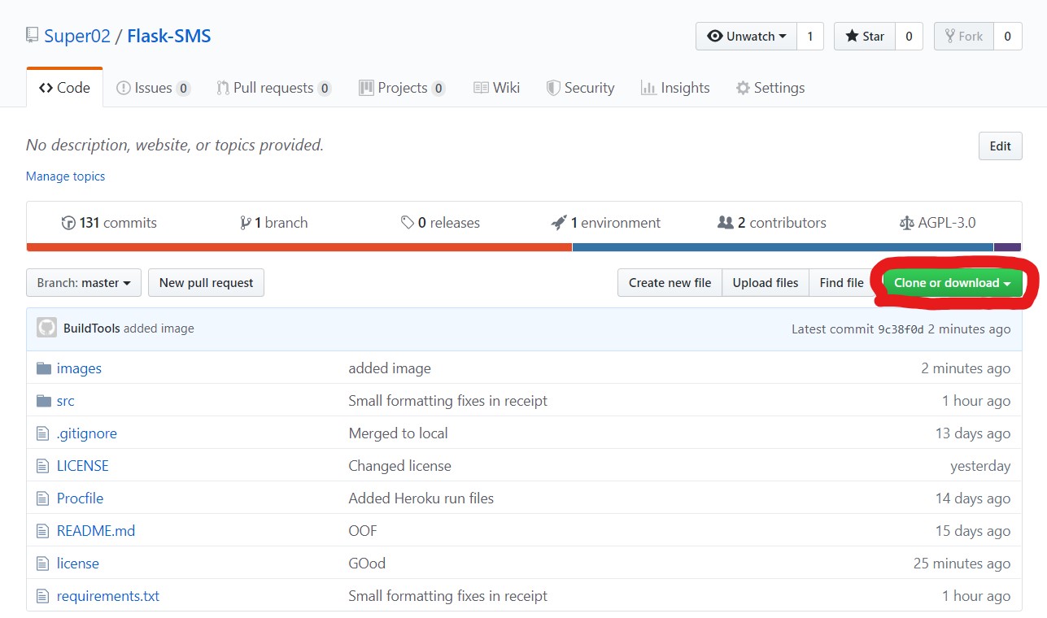Click the Procfile file icon
The height and width of the screenshot is (618, 1047).
click(43, 498)
